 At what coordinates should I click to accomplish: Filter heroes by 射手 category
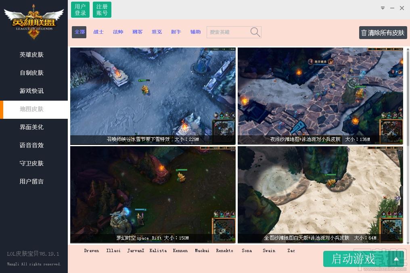coord(176,32)
